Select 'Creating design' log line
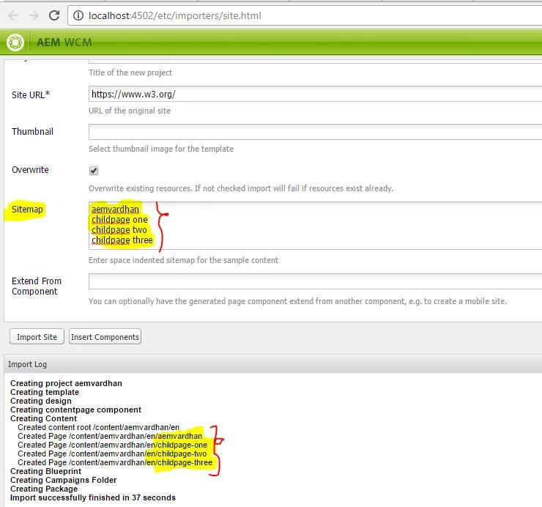542x507 pixels. pos(41,401)
